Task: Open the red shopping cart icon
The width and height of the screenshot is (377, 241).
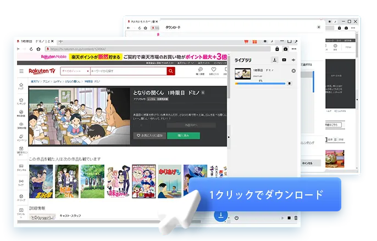Action: (x=246, y=42)
